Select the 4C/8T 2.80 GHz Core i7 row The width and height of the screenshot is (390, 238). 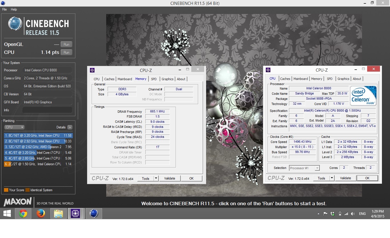pos(39,158)
